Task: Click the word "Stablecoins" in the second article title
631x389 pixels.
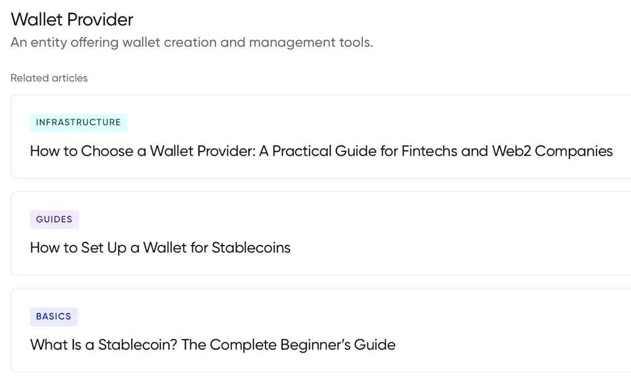Action: 251,248
